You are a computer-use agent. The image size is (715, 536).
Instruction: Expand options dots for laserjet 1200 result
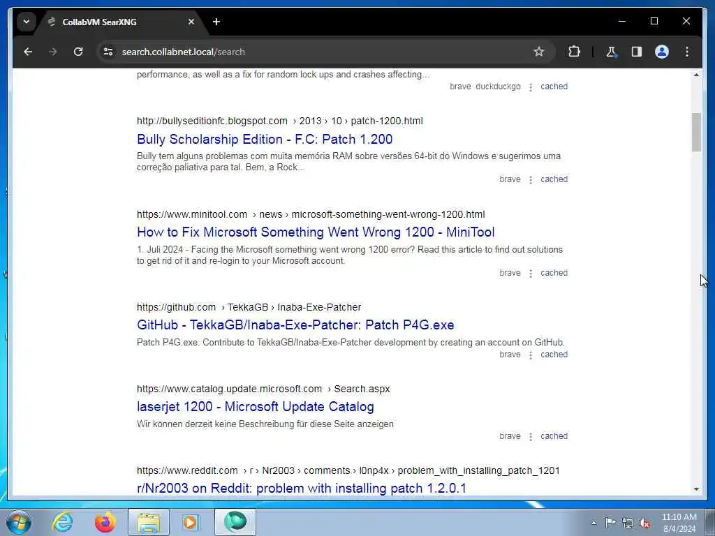[531, 437]
